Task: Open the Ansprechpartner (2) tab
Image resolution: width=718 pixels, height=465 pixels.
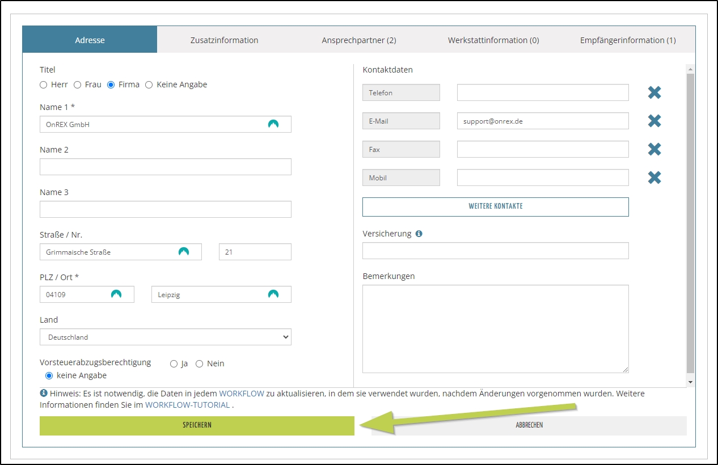Action: [358, 40]
